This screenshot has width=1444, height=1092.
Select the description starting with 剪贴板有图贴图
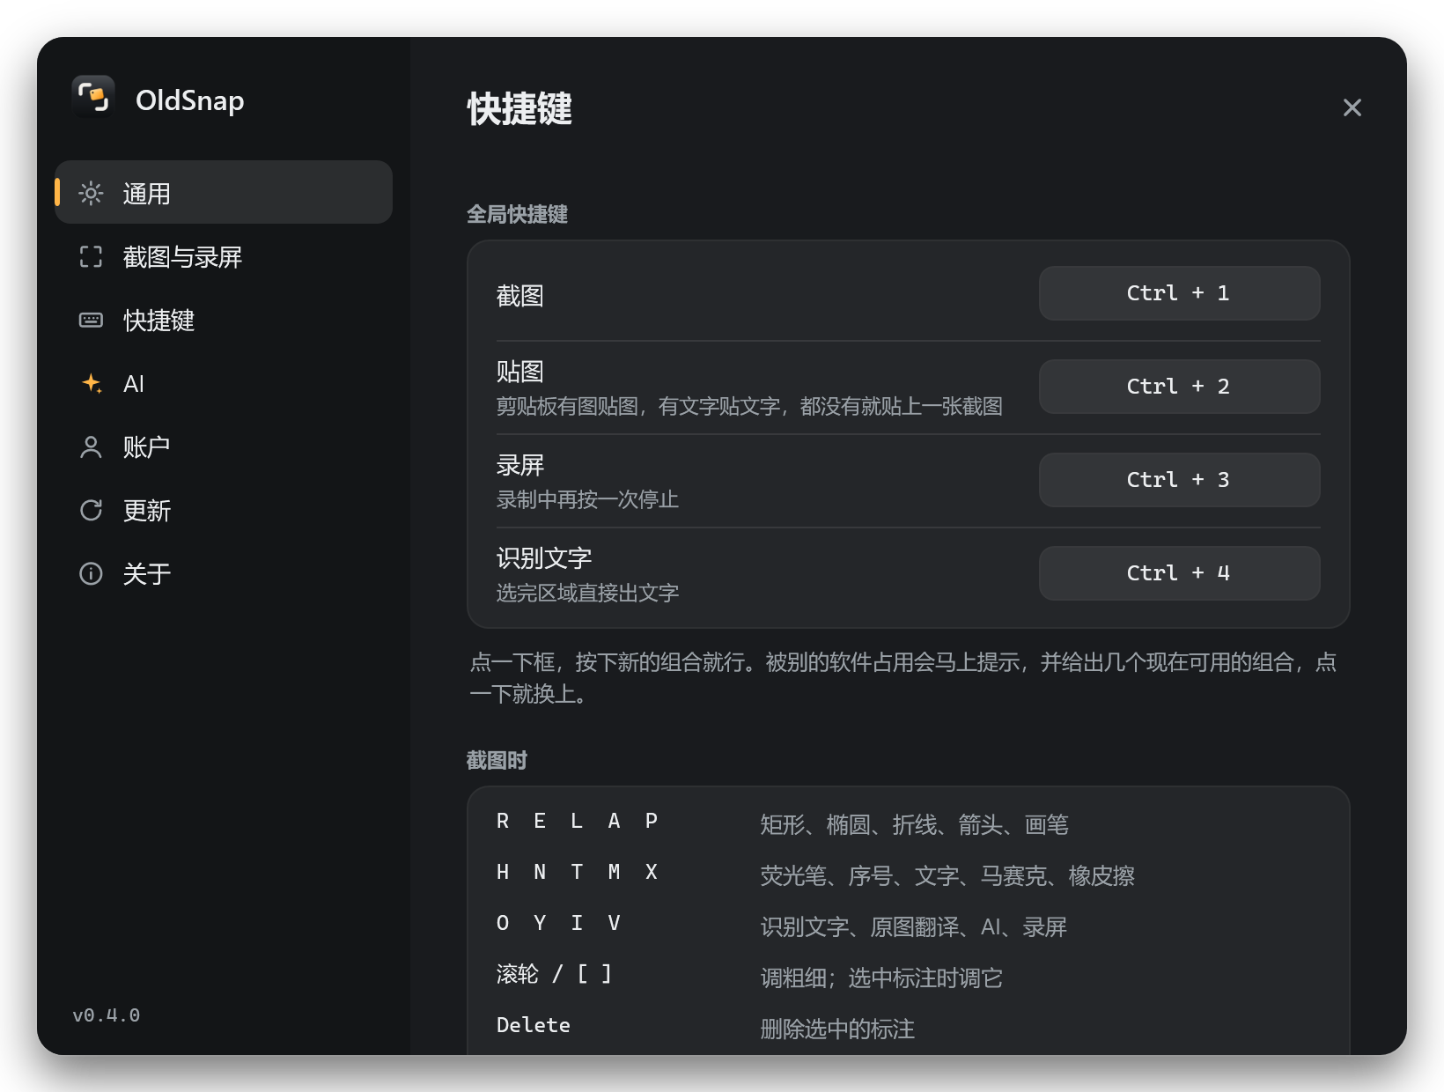(x=749, y=406)
